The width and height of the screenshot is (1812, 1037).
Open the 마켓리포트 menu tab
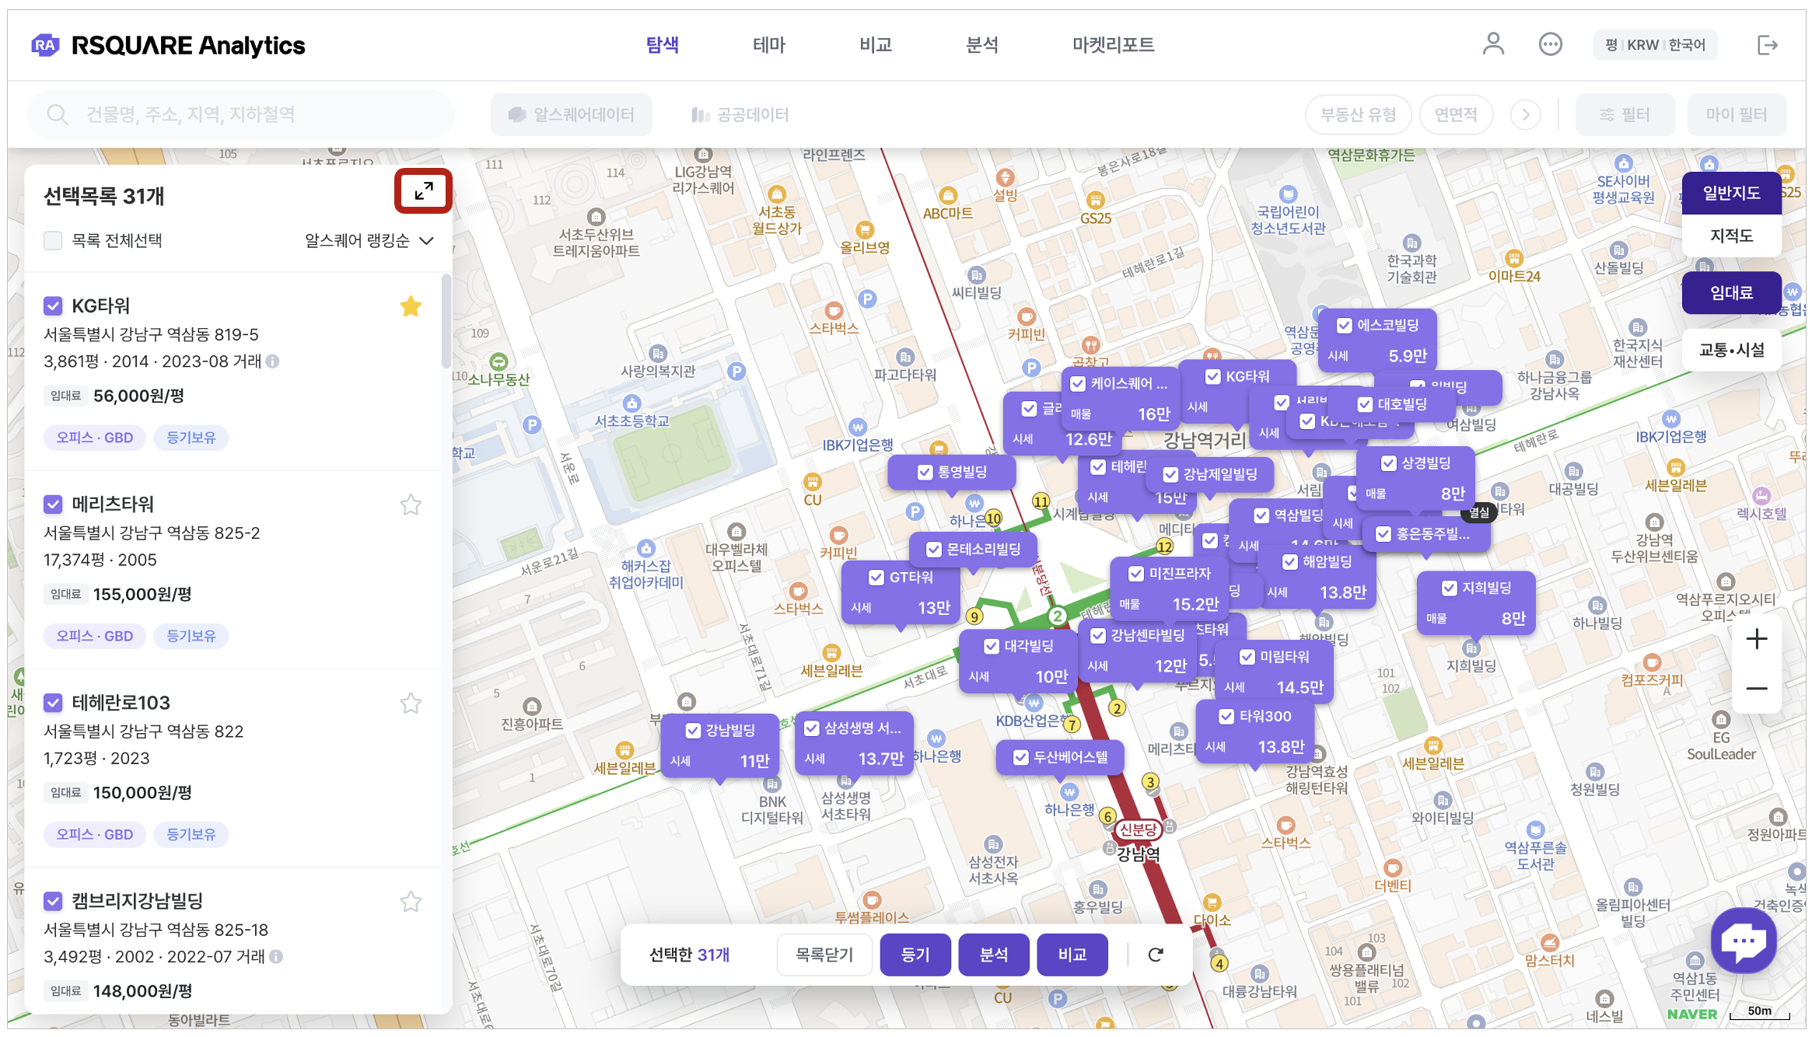1113,45
